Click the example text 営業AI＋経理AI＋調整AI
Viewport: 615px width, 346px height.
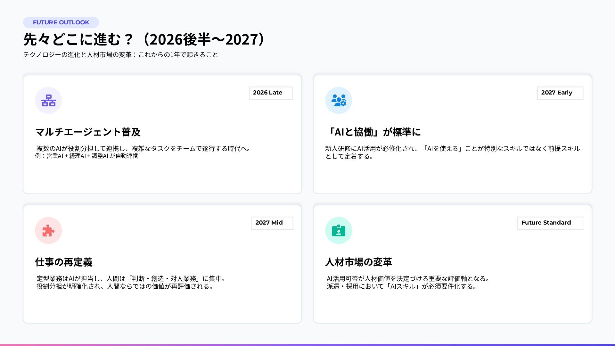(87, 156)
